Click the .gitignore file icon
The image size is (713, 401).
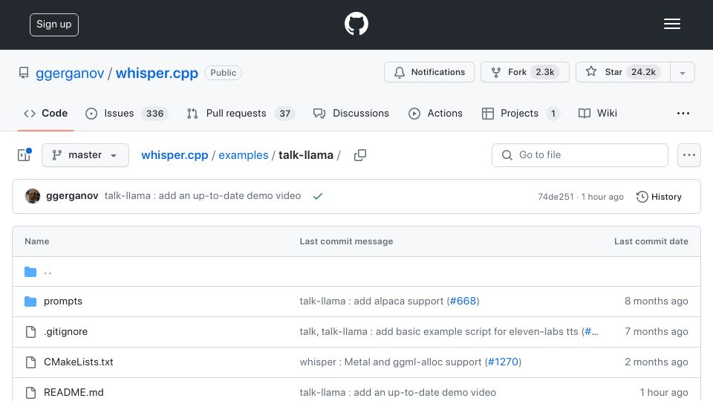(x=30, y=332)
